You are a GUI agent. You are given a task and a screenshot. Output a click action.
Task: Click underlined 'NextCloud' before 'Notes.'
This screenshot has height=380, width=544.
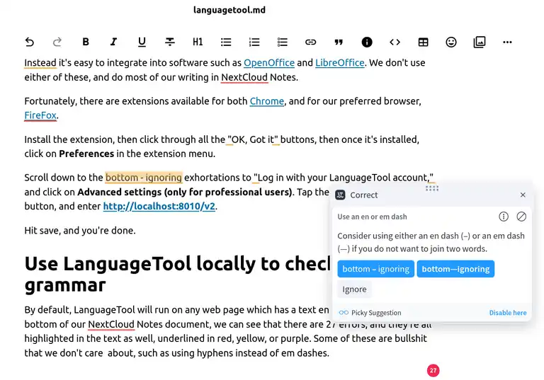pos(244,77)
